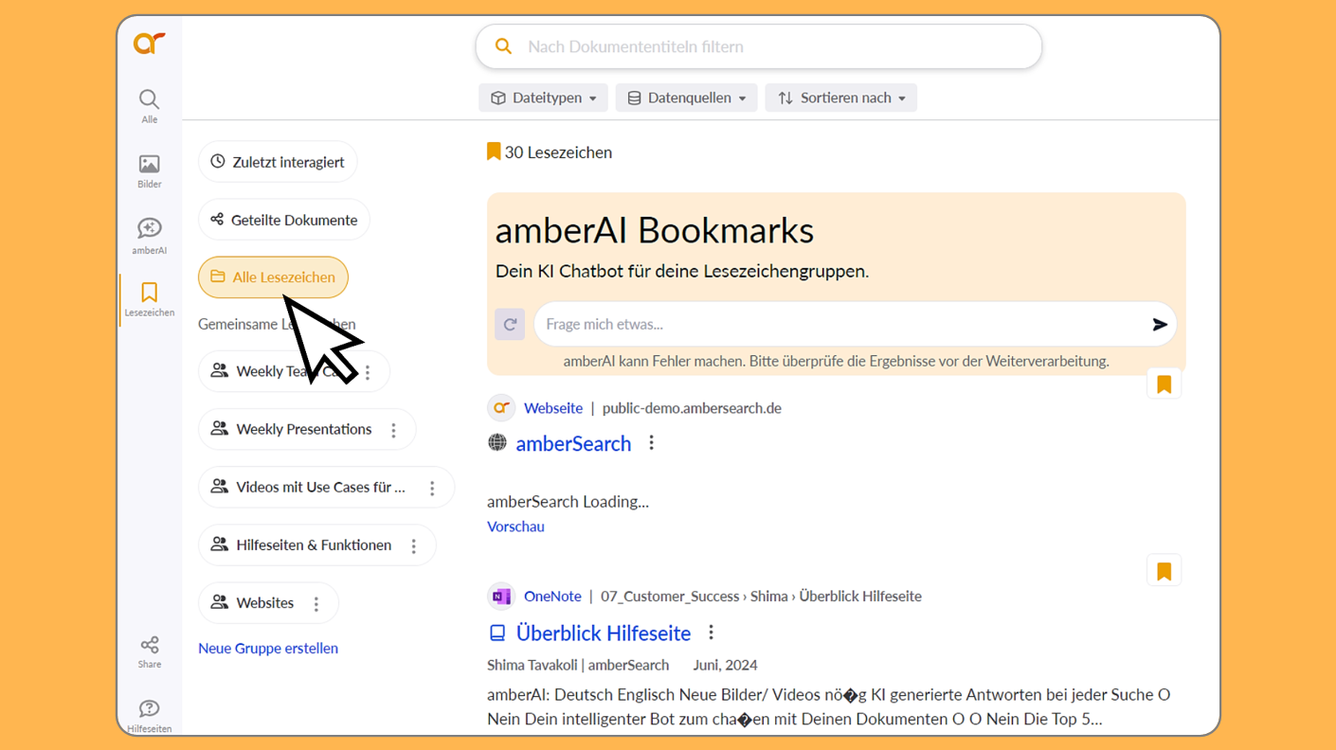Open options for Weekly Presentations group

click(x=394, y=430)
